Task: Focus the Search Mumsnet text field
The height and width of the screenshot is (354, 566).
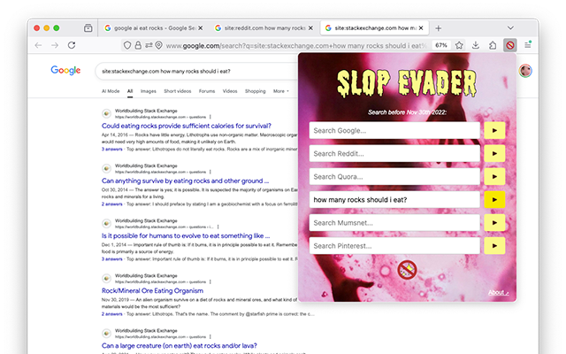Action: tap(394, 222)
